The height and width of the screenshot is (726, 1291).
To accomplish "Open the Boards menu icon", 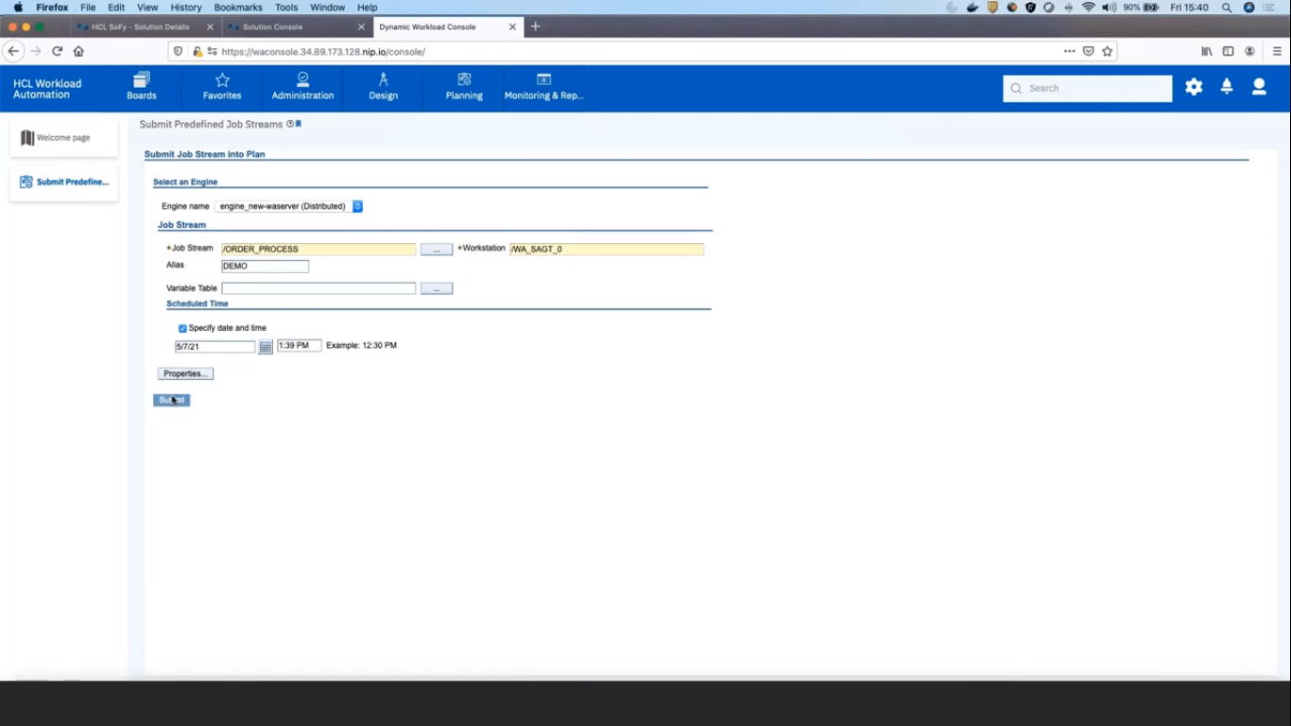I will [x=142, y=80].
